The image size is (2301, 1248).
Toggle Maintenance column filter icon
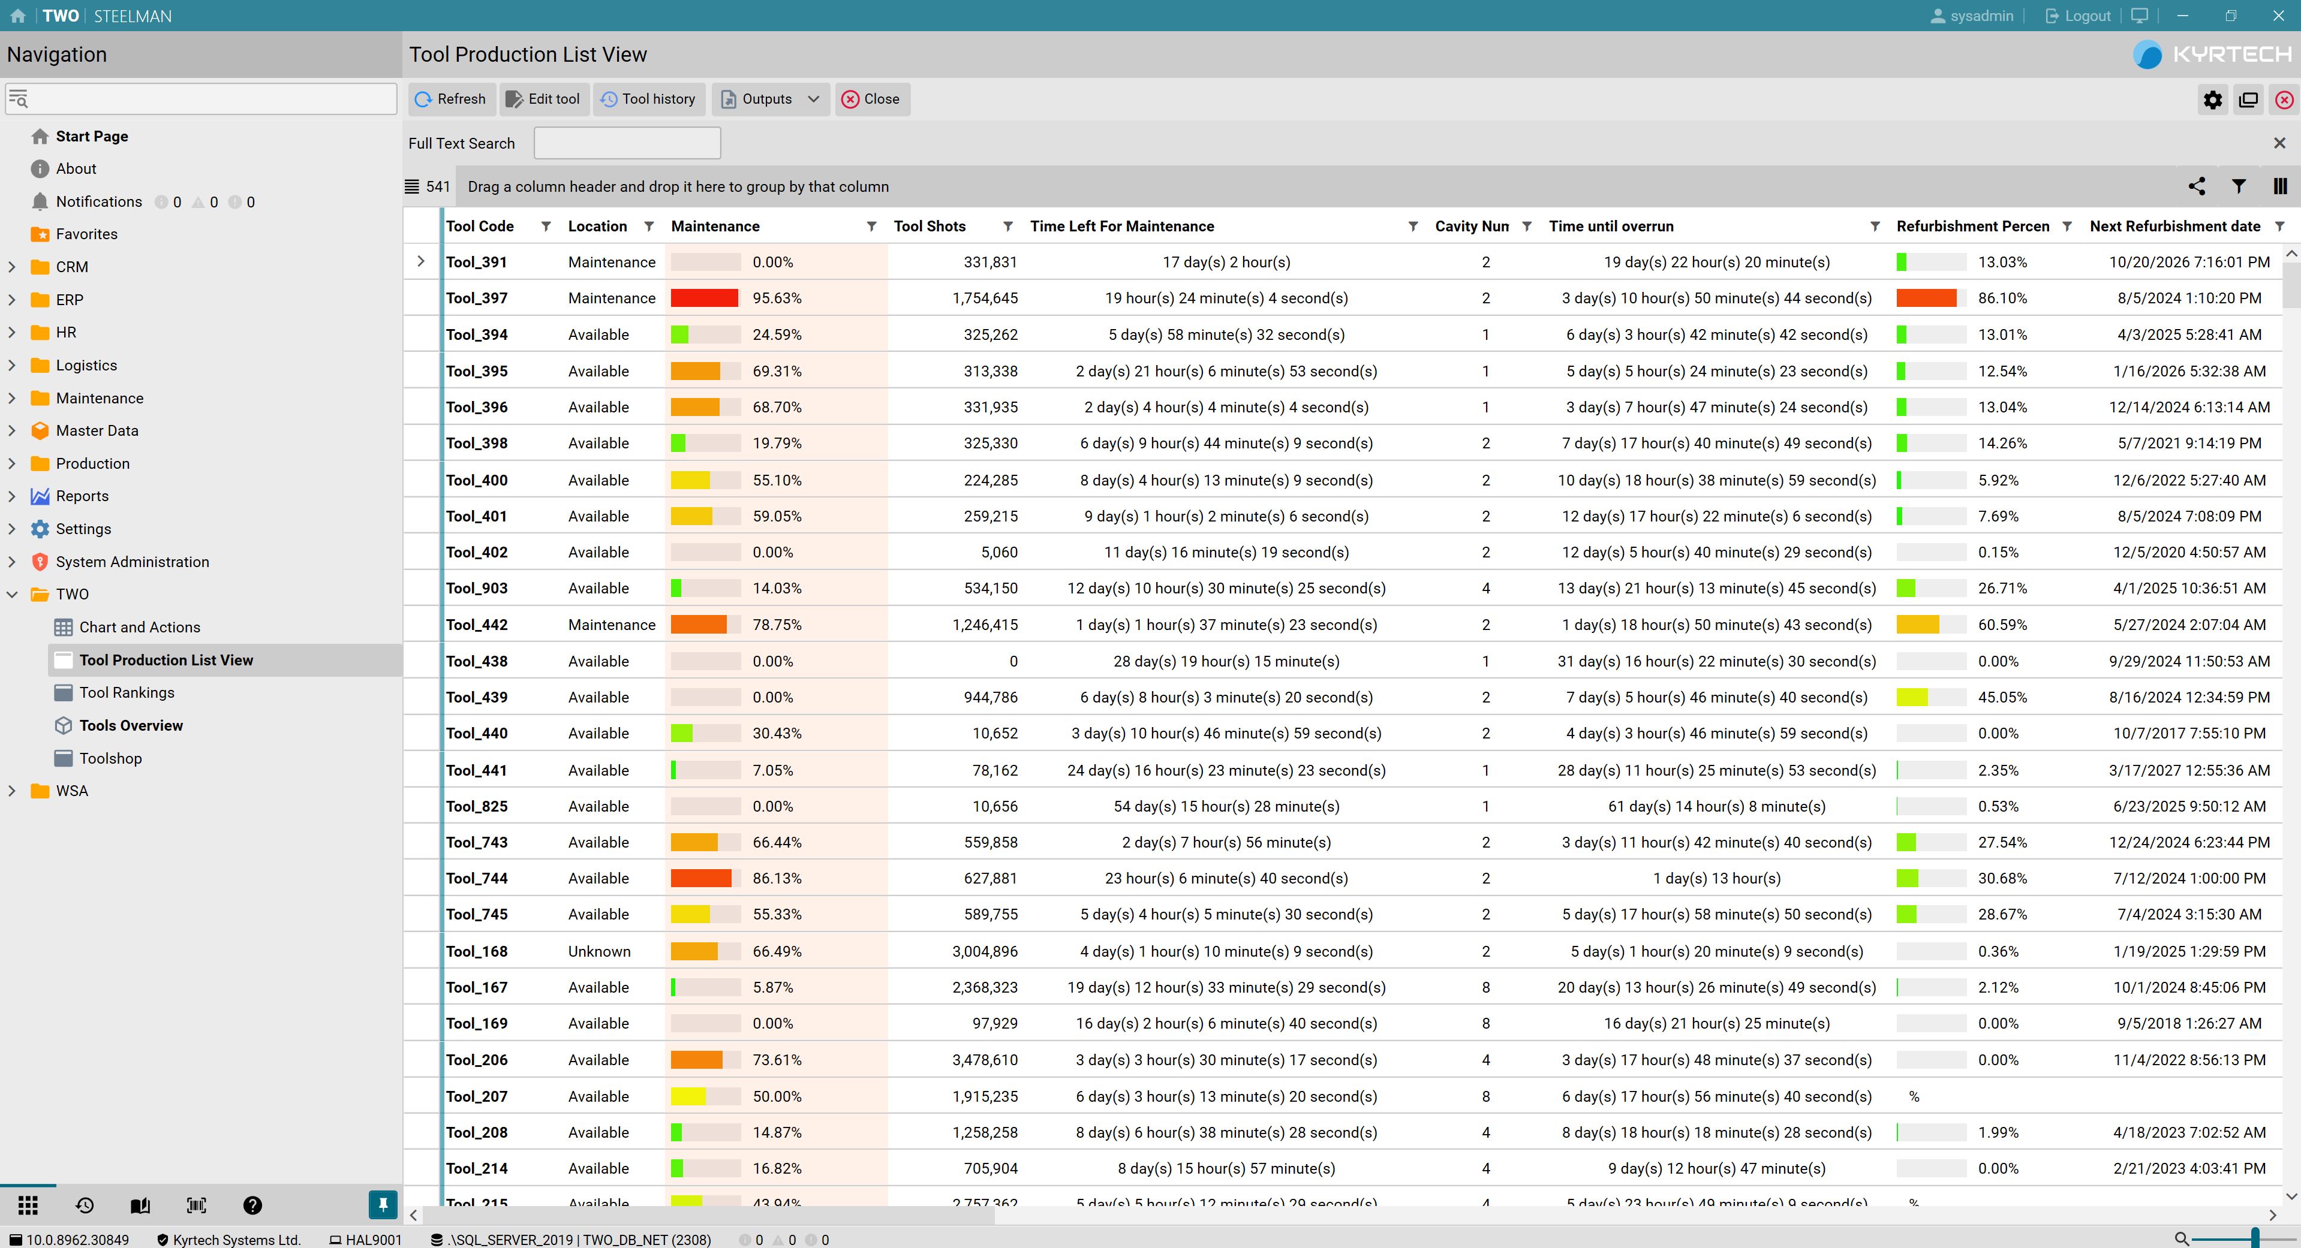[x=871, y=227]
